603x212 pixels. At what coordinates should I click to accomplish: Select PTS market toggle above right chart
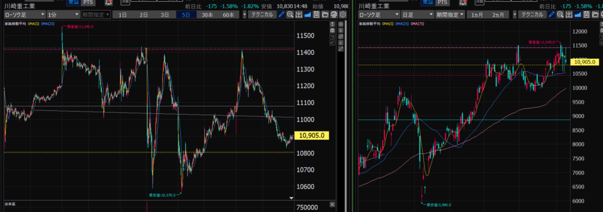[x=442, y=2]
